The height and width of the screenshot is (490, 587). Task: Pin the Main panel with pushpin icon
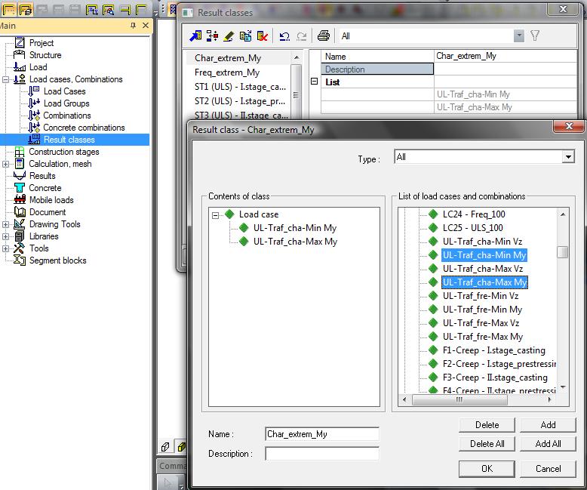click(x=134, y=25)
